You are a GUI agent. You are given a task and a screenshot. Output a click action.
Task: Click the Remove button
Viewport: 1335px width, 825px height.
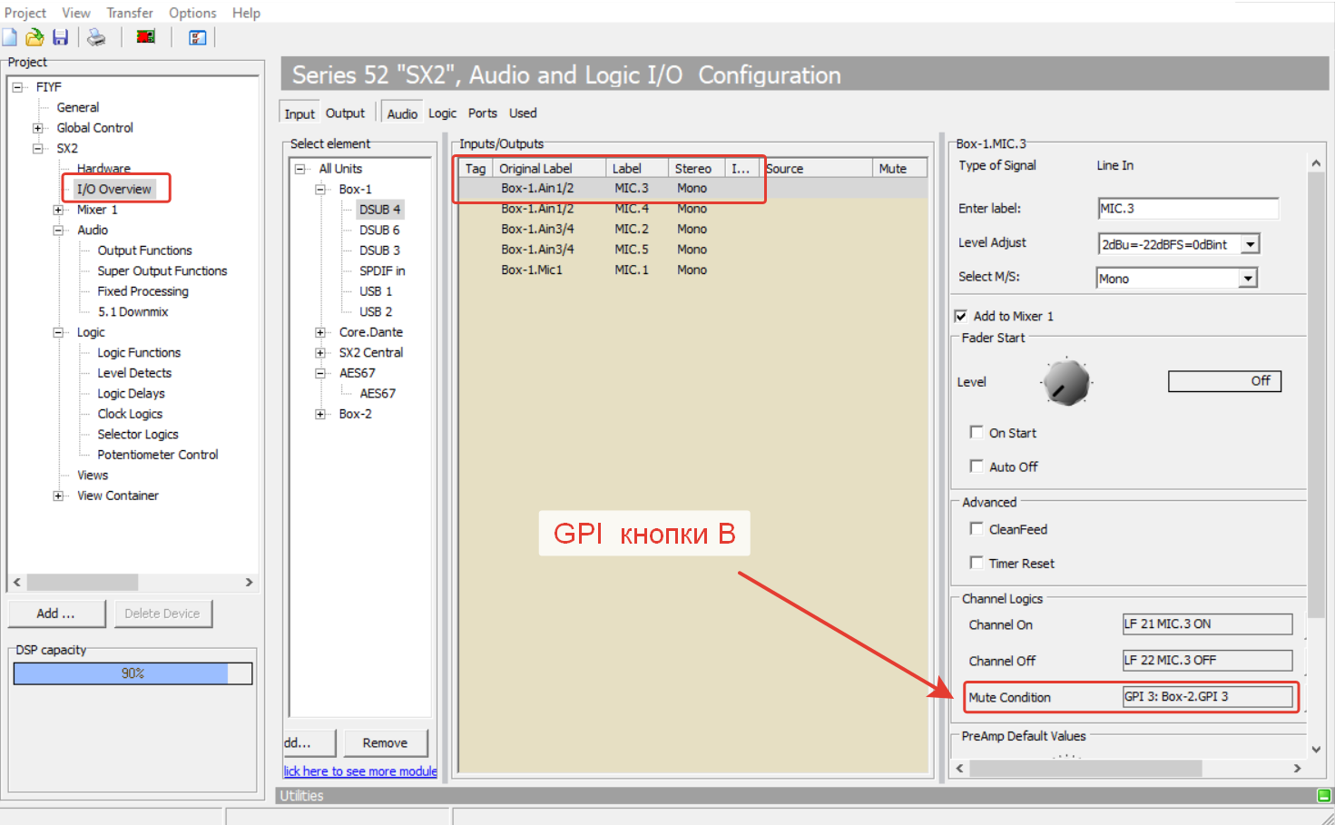(x=385, y=742)
